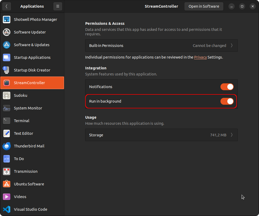Click the Thunderbird Mail icon

pos(7,146)
